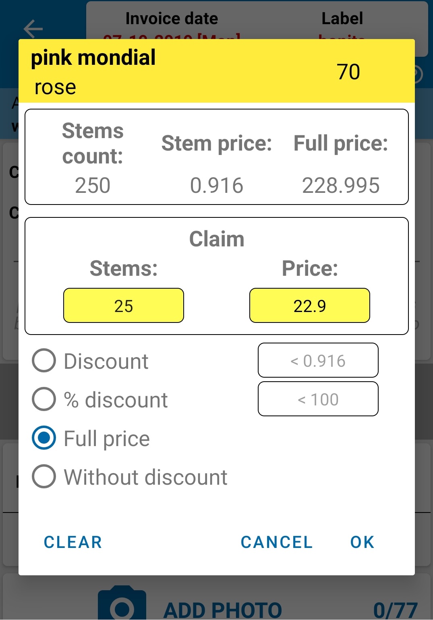433x620 pixels.
Task: Open the Invoice date header
Action: coord(172,19)
